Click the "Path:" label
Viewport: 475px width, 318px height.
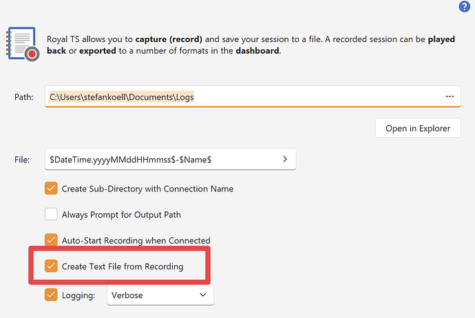(23, 97)
